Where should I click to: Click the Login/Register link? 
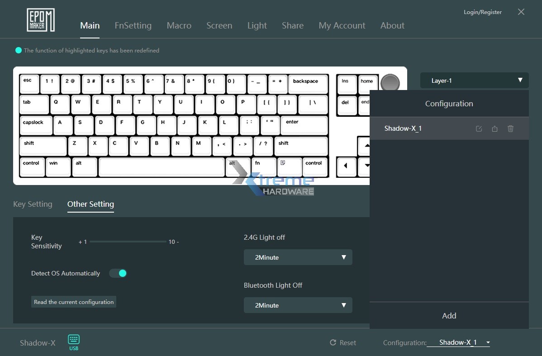[x=482, y=12]
